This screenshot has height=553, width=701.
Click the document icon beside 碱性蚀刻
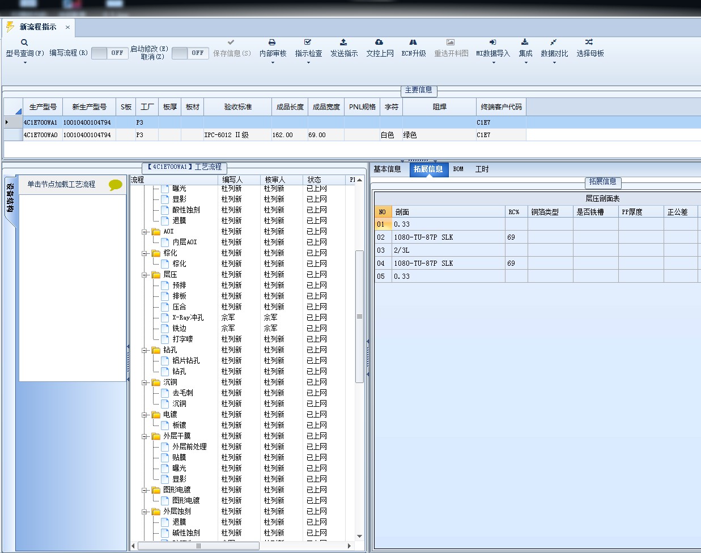coord(165,533)
